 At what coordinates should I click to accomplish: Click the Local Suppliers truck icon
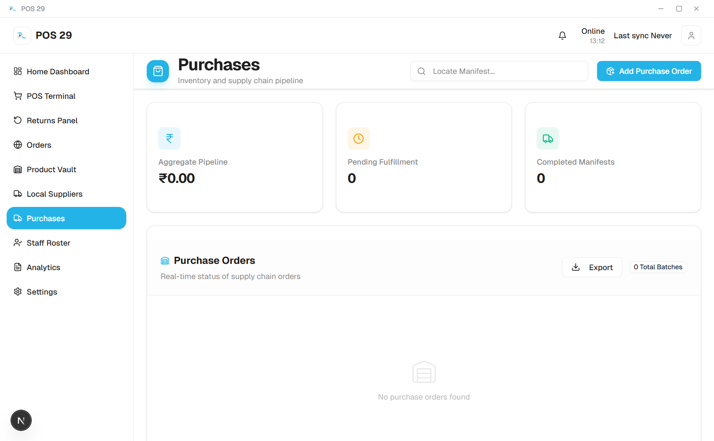[x=18, y=194]
